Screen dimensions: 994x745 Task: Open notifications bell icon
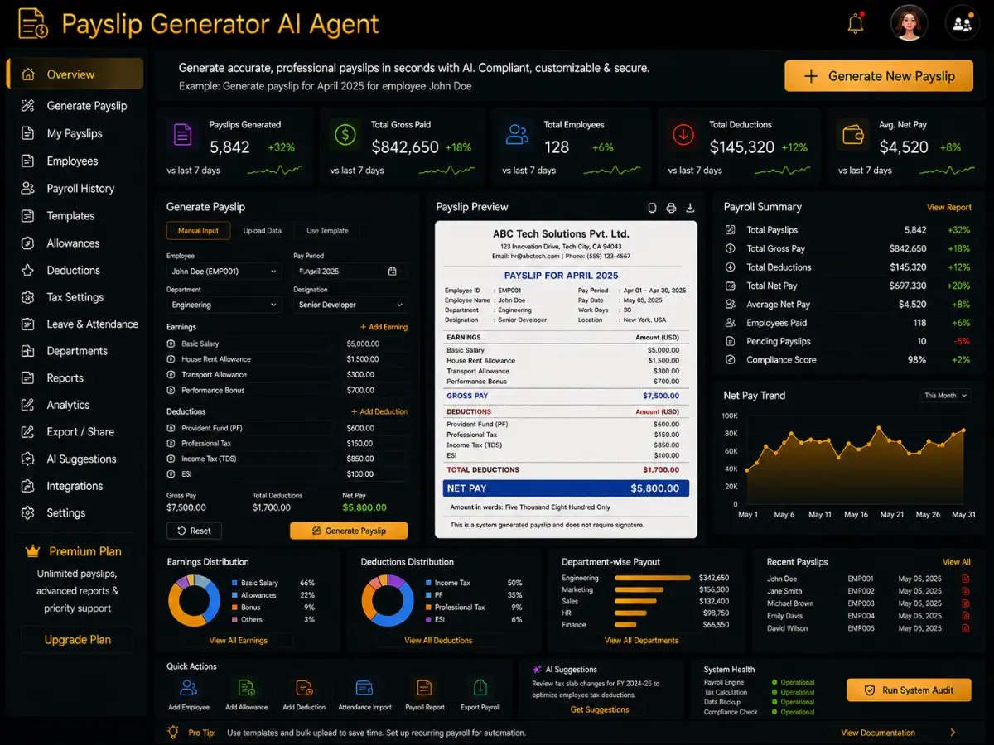tap(856, 24)
